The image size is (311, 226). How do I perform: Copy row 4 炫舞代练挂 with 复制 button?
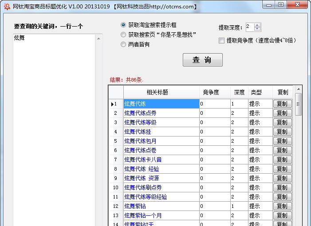coord(283,132)
